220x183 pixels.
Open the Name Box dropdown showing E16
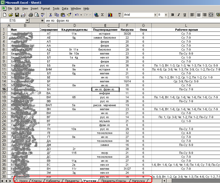tap(27, 20)
